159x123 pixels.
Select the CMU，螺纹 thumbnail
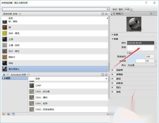click(31, 97)
